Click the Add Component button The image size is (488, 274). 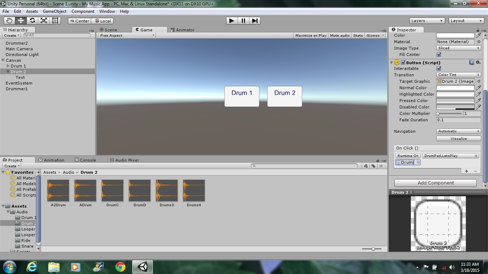coord(435,183)
